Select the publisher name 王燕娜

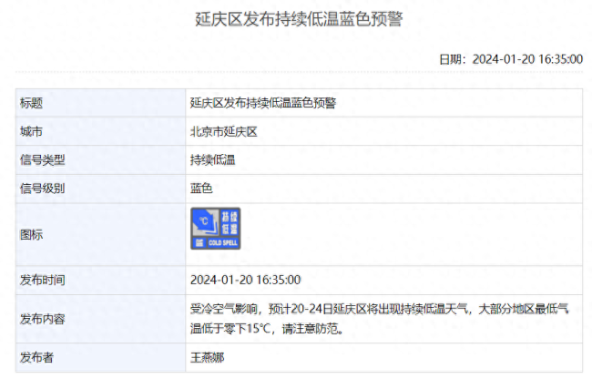207,357
